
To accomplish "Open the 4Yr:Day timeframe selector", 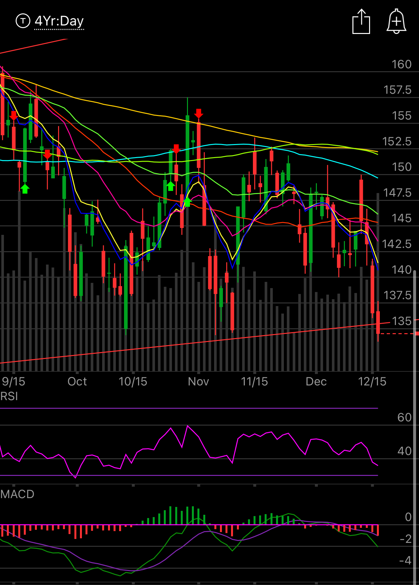I will click(59, 21).
